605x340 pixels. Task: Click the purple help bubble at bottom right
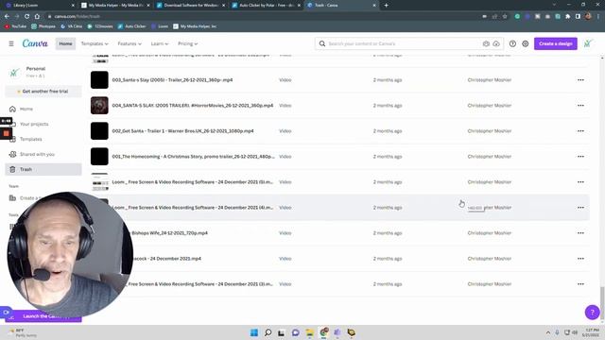(x=592, y=313)
